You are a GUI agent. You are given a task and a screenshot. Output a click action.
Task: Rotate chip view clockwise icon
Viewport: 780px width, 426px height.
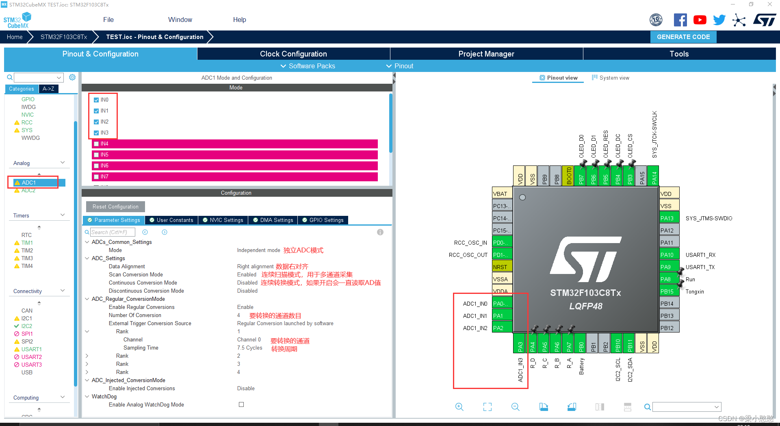point(544,407)
